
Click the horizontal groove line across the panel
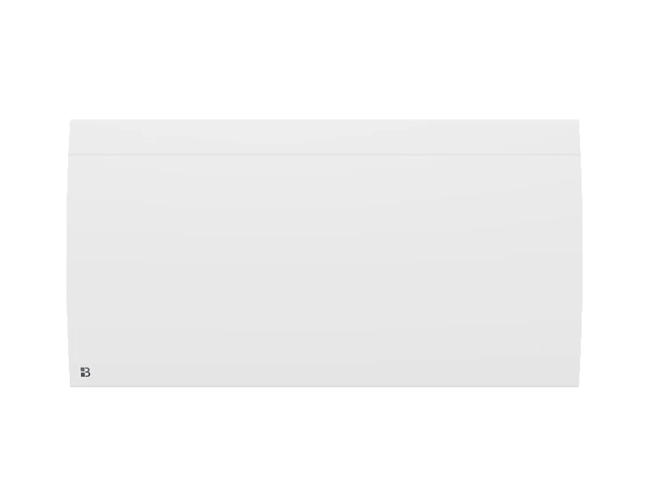click(x=324, y=154)
